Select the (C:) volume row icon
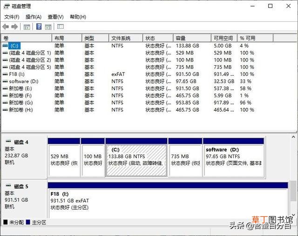The width and height of the screenshot is (298, 236). pyautogui.click(x=5, y=46)
